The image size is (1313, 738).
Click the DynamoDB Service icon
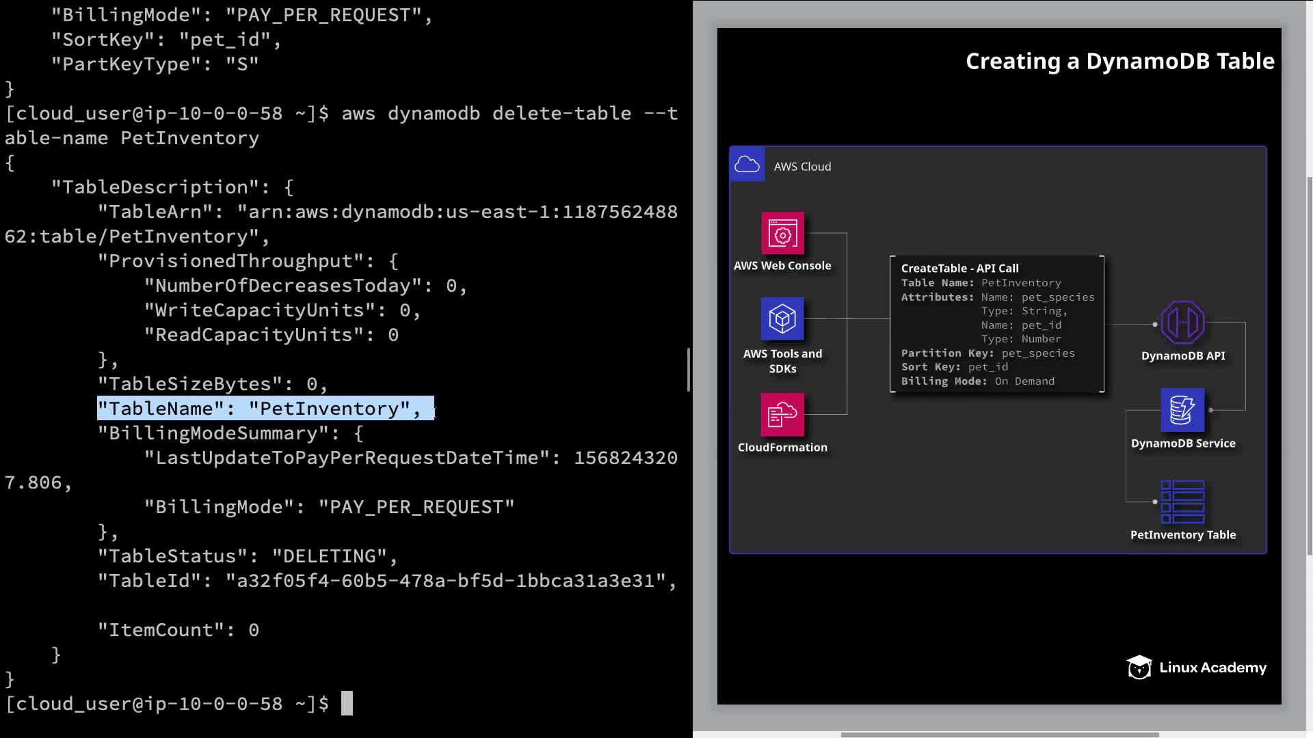click(x=1182, y=410)
